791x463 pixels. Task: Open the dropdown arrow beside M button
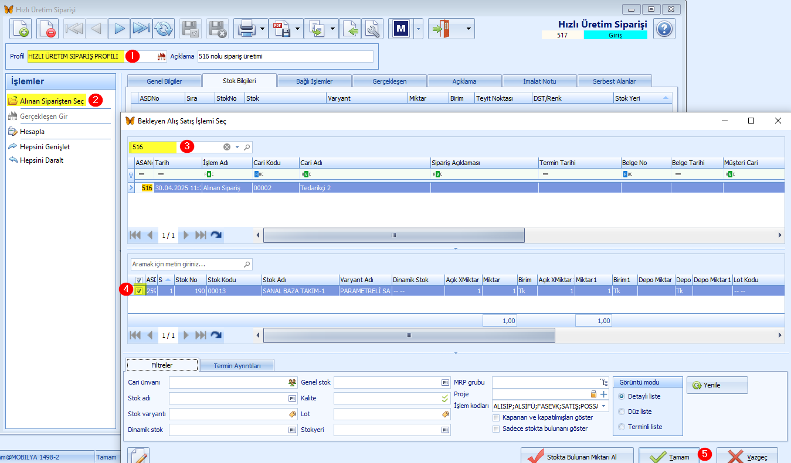pyautogui.click(x=417, y=28)
